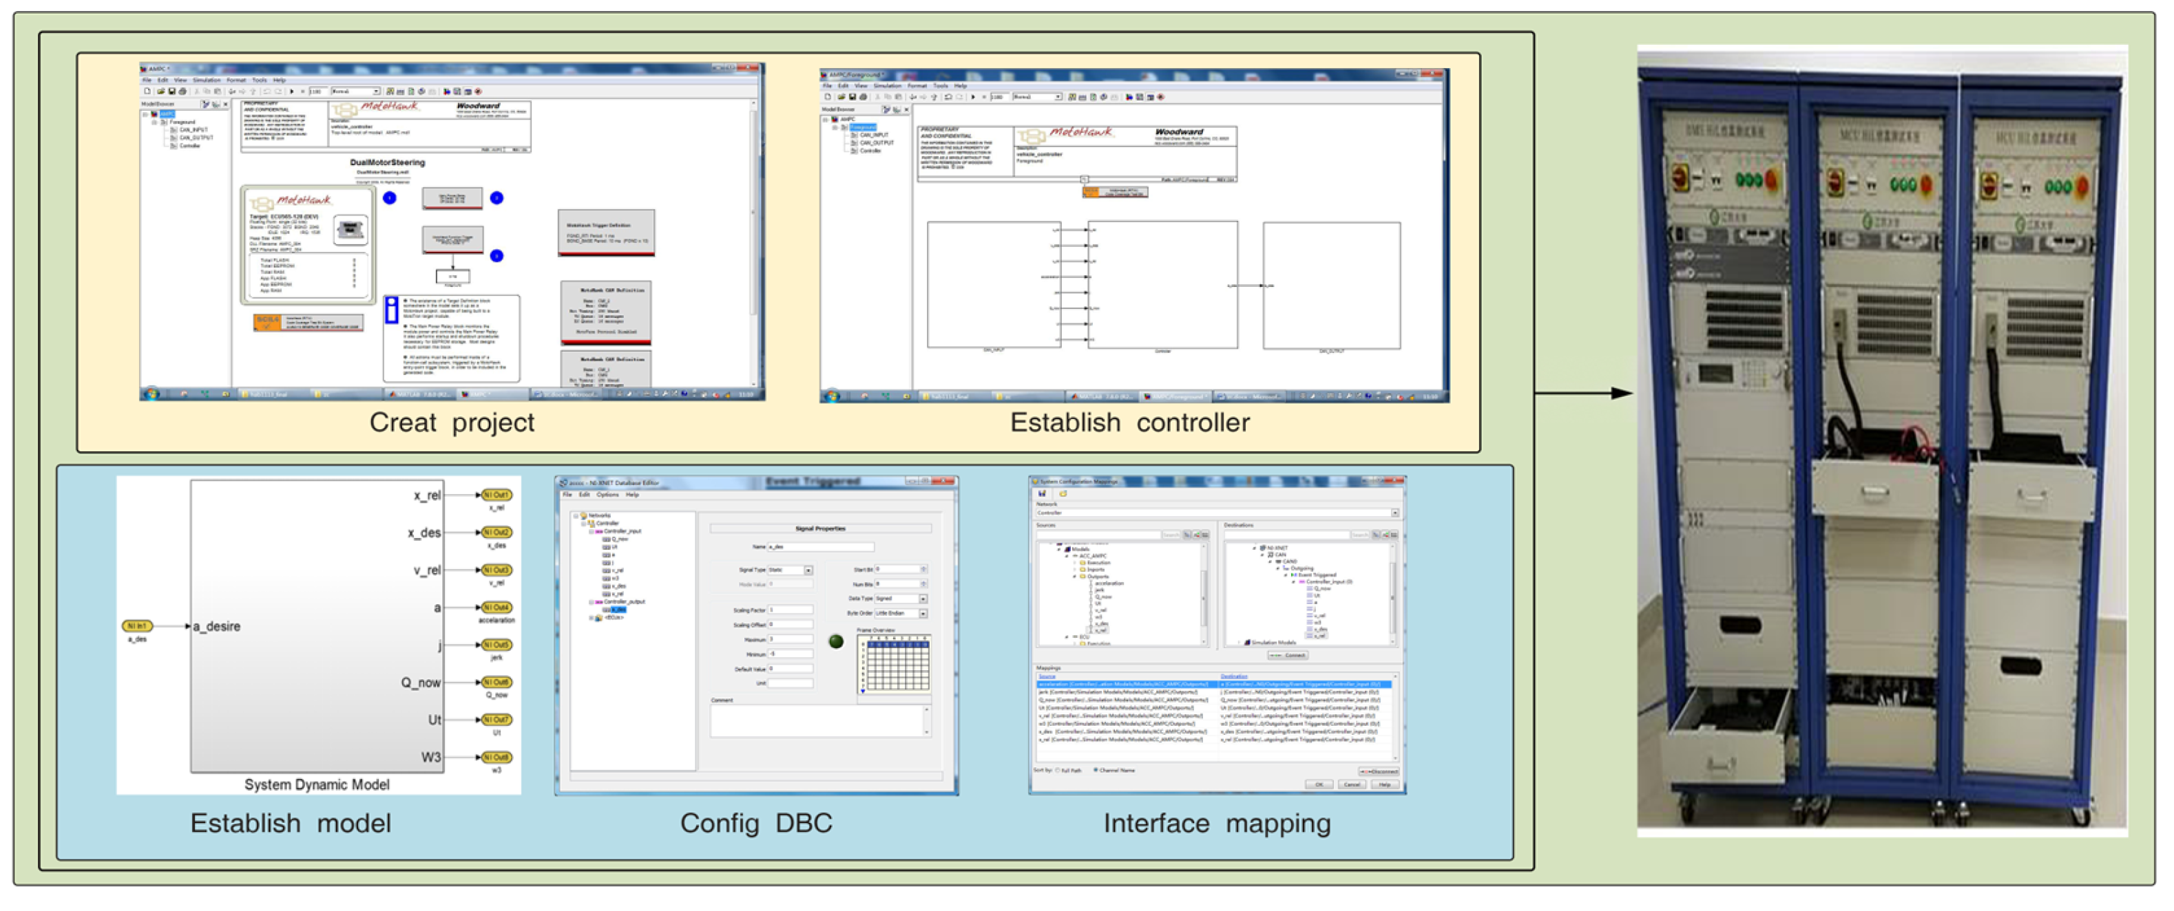This screenshot has height=911, width=2174.
Task: Click the Frame Overview bit grid
Action: click(897, 666)
